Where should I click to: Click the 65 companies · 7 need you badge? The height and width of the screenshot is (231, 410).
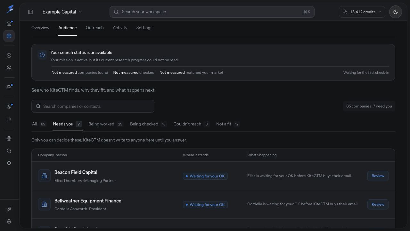click(x=369, y=106)
